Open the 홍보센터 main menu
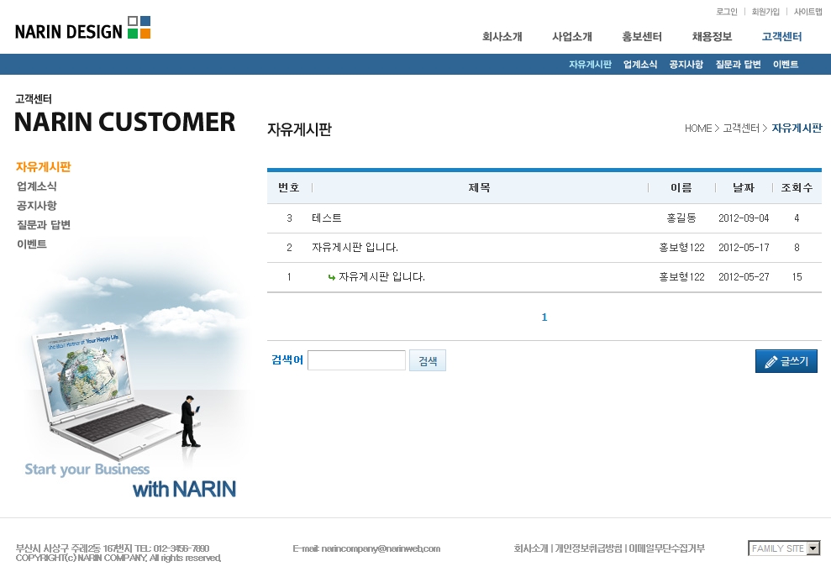Screen dimensions: 831x577 (642, 37)
